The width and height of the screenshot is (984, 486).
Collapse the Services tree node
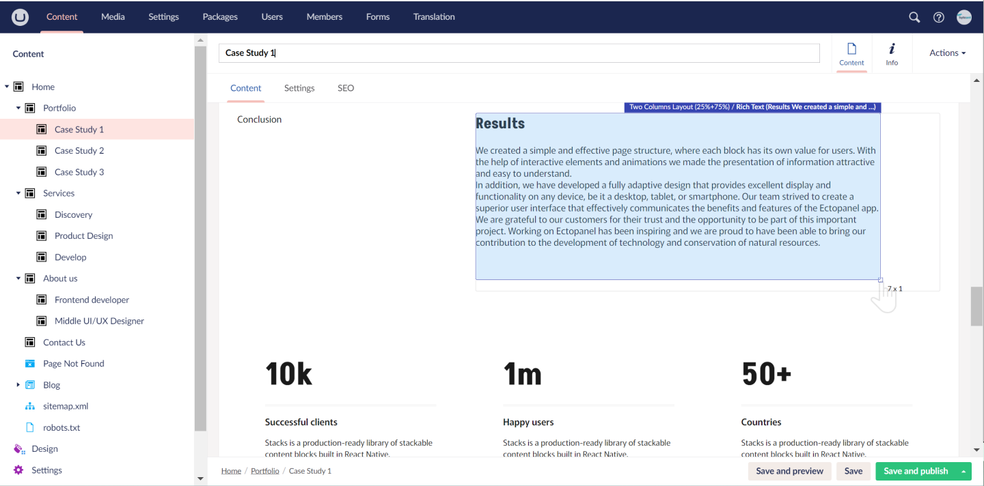click(18, 193)
